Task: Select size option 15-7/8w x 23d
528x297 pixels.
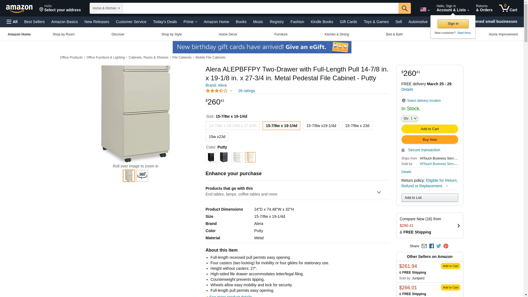Action: point(357,126)
